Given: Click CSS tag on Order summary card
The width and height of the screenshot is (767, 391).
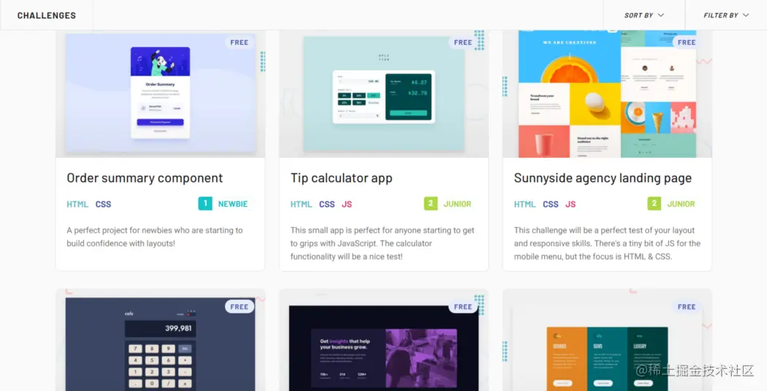Looking at the screenshot, I should coord(103,204).
